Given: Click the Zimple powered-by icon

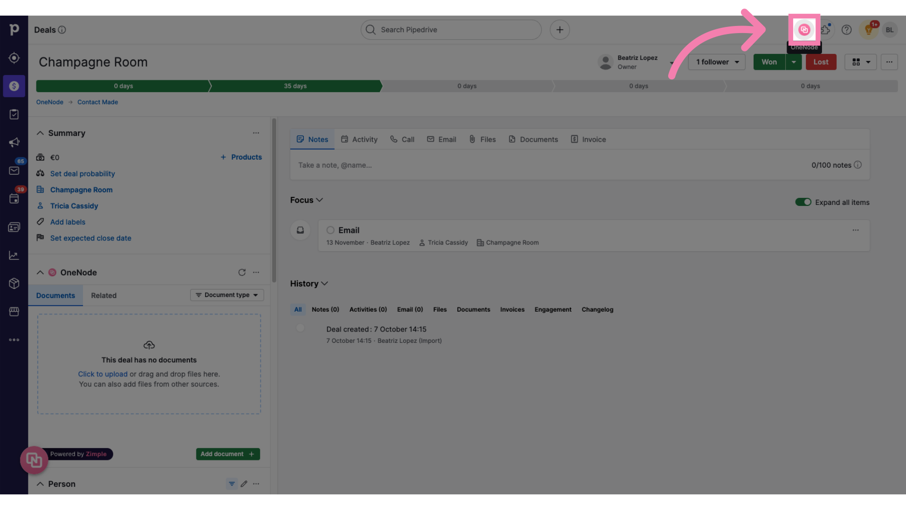Looking at the screenshot, I should point(34,459).
